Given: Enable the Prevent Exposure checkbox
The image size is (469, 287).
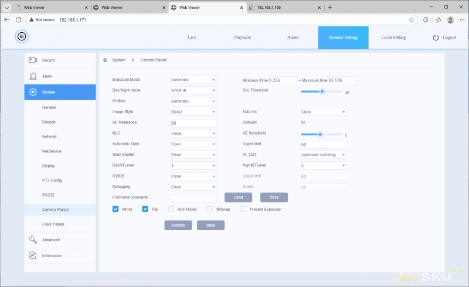Looking at the screenshot, I should point(243,209).
